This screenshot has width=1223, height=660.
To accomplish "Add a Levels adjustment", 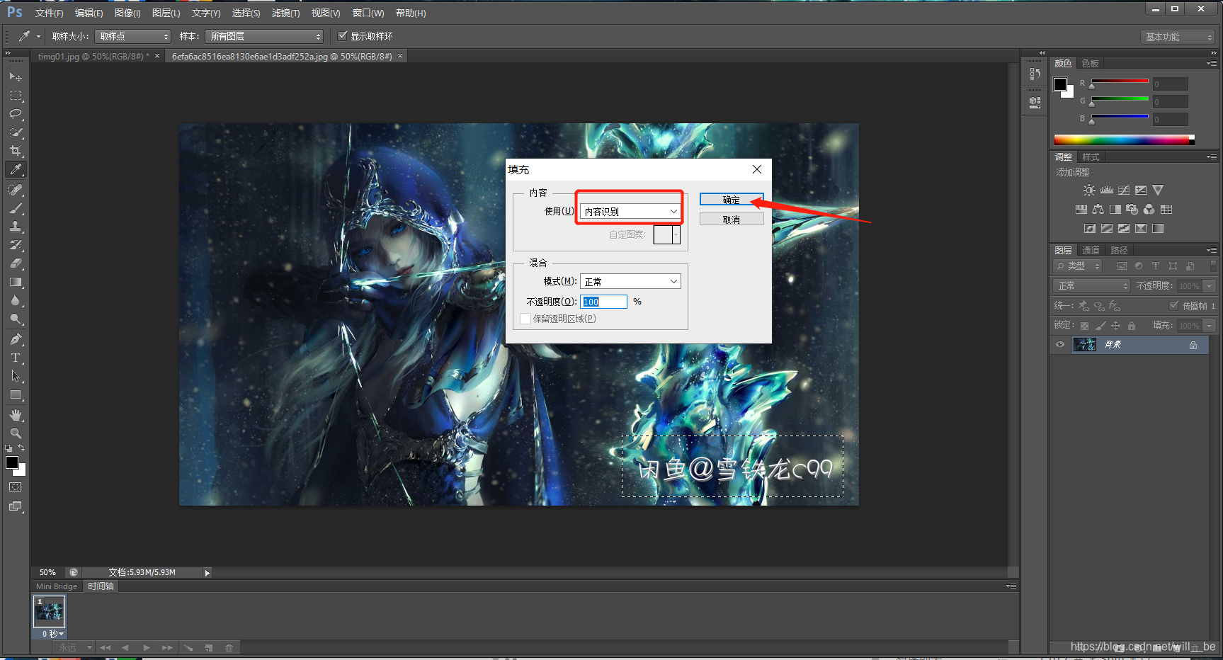I will [x=1106, y=190].
